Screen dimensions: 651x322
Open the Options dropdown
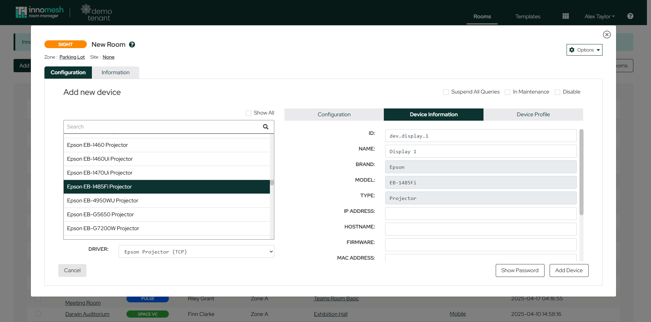coord(585,50)
